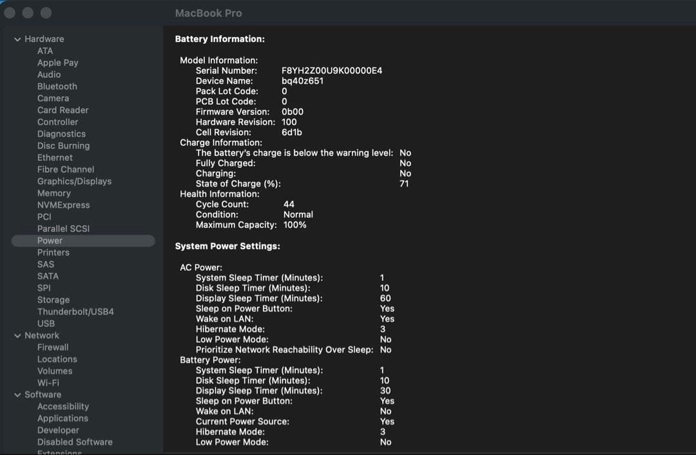
Task: Collapse the Software section
Action: pos(17,395)
